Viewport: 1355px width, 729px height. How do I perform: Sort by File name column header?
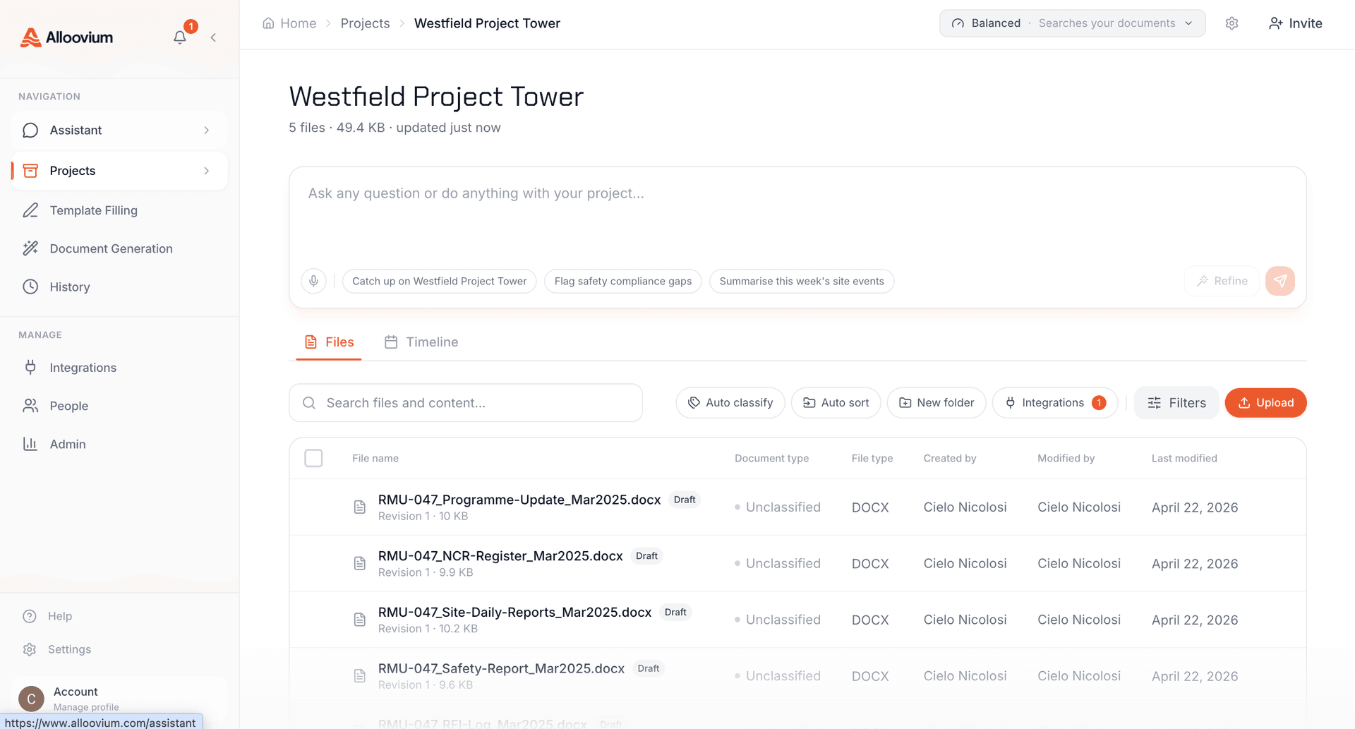pyautogui.click(x=375, y=458)
